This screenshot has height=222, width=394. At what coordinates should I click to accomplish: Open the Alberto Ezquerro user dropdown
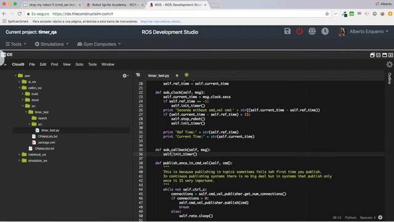click(369, 31)
